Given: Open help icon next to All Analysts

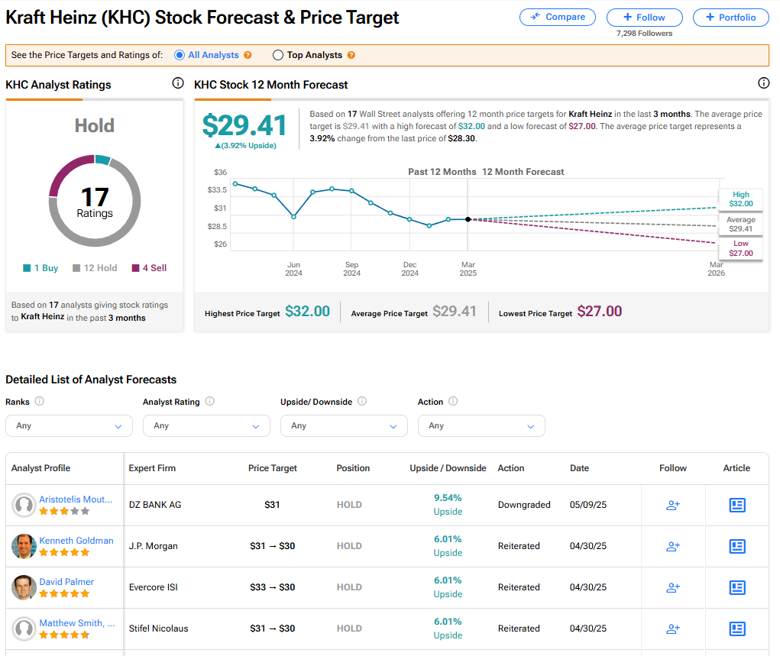Looking at the screenshot, I should (248, 55).
